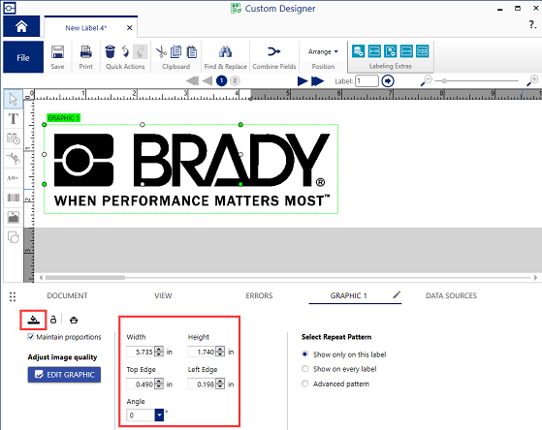Click the print properties icon

coord(74,320)
